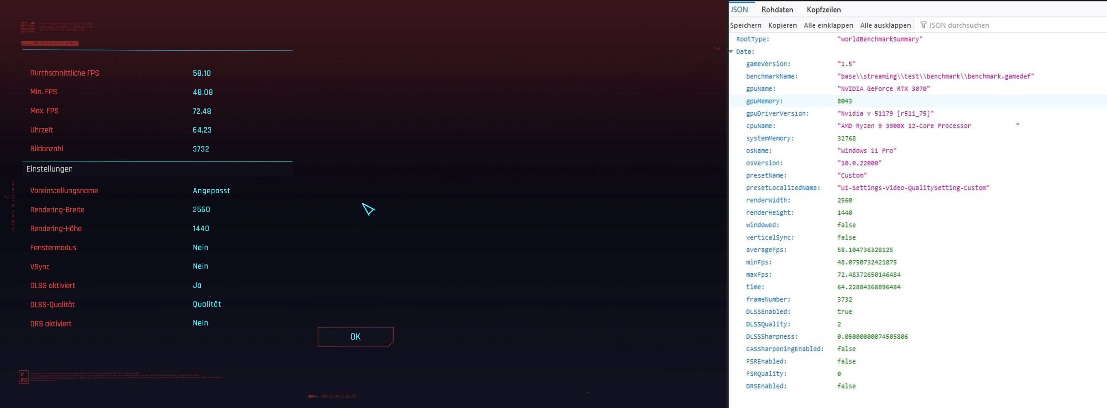Image resolution: width=1107 pixels, height=408 pixels.
Task: Click the V 85 badge icon
Action: coord(24,377)
